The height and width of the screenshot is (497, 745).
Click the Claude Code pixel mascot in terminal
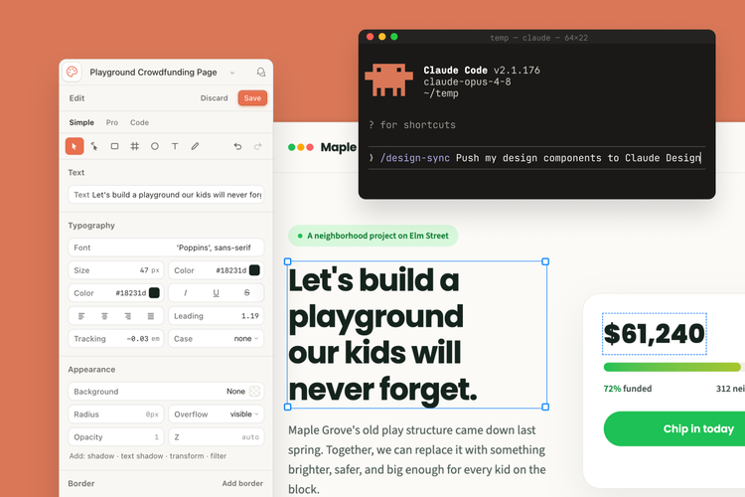pos(388,80)
